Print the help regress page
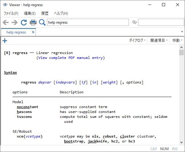 point(33,22)
